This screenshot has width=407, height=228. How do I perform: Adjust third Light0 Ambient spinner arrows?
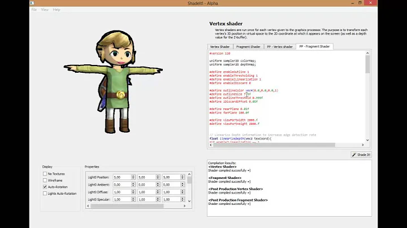point(183,185)
